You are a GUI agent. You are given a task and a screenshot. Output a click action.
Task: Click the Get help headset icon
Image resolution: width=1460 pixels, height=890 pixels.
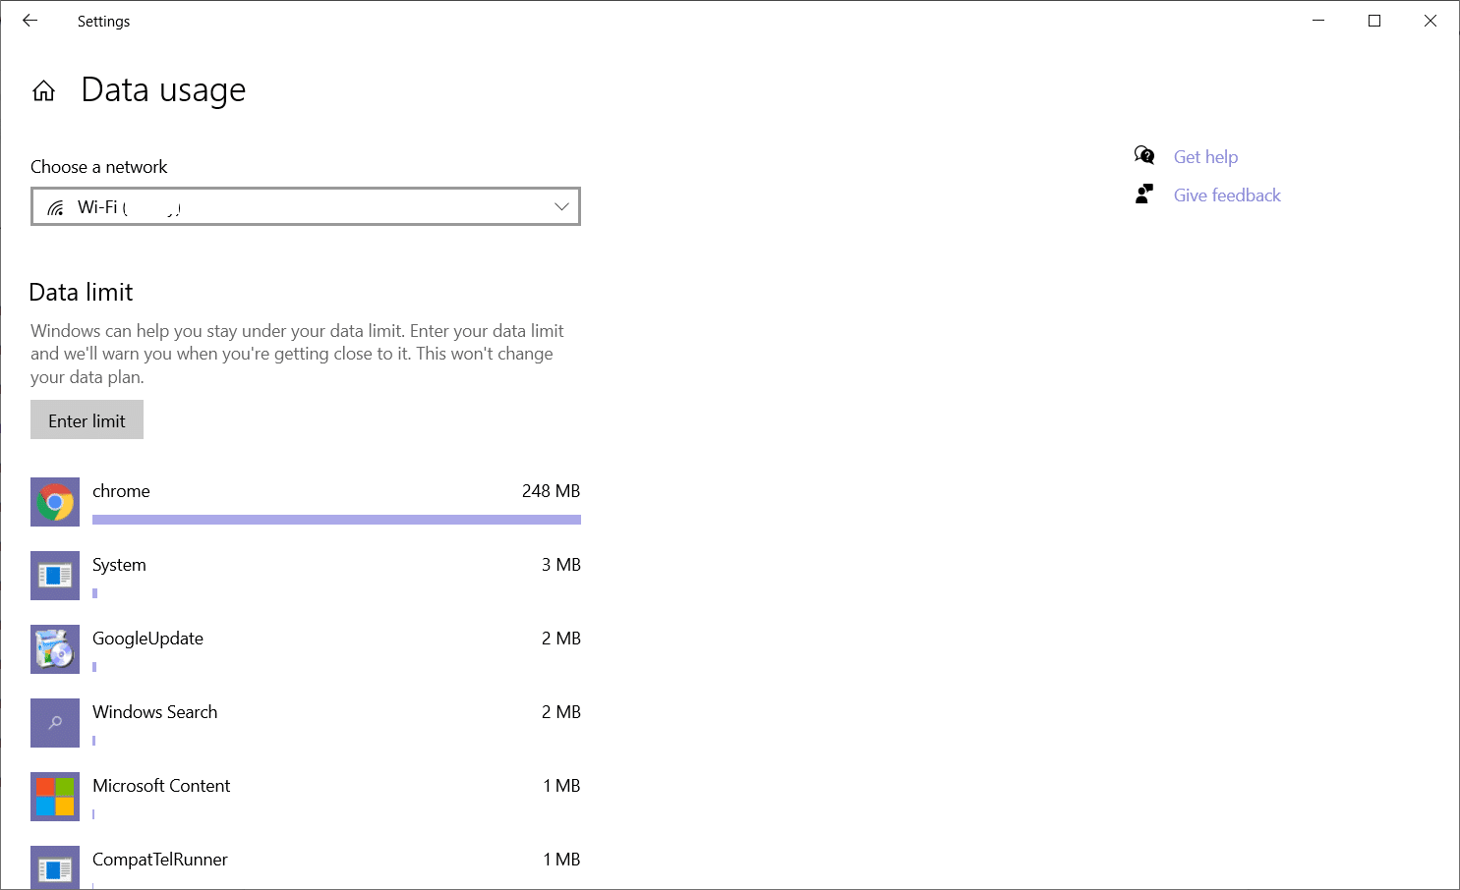tap(1143, 154)
